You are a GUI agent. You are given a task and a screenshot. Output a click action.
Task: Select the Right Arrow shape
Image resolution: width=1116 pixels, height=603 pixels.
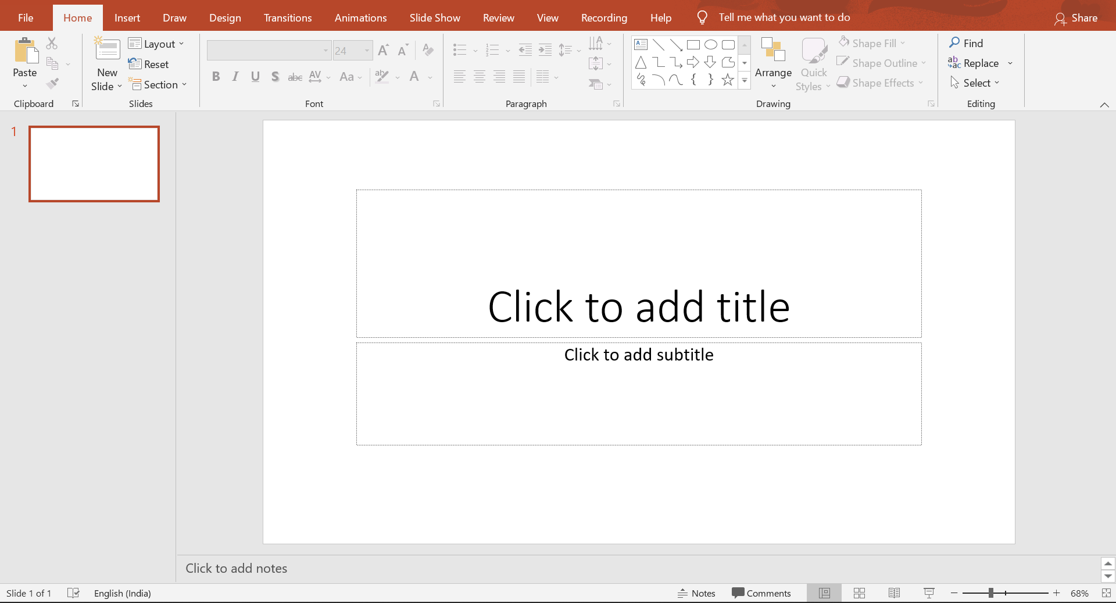coord(693,62)
